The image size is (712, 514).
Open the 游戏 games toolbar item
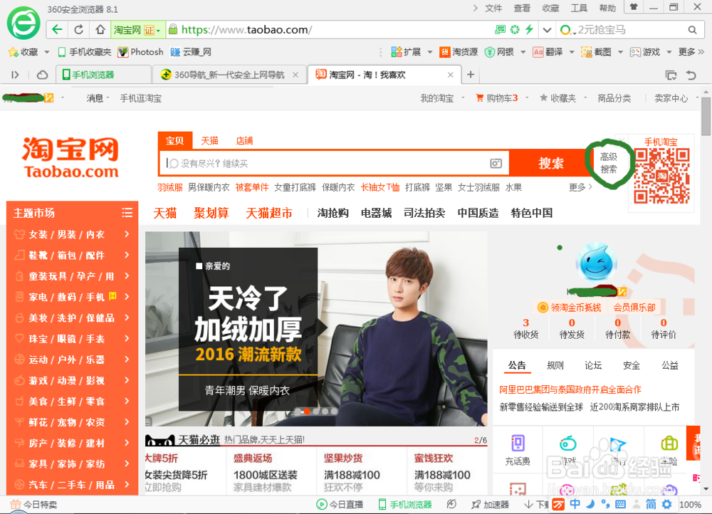coord(645,52)
